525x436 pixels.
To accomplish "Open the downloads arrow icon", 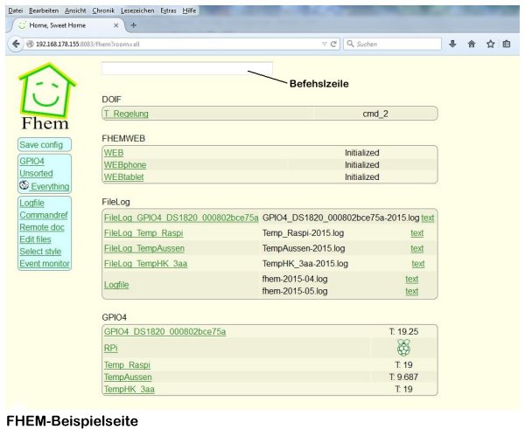I will point(452,43).
